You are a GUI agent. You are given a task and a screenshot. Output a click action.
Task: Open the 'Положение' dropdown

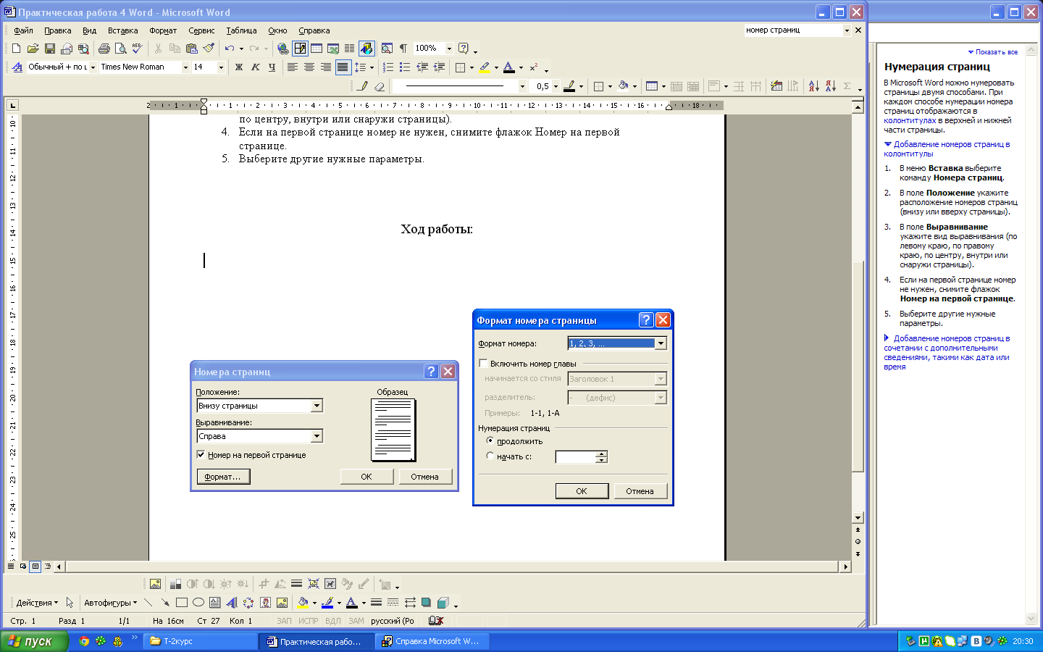[317, 406]
